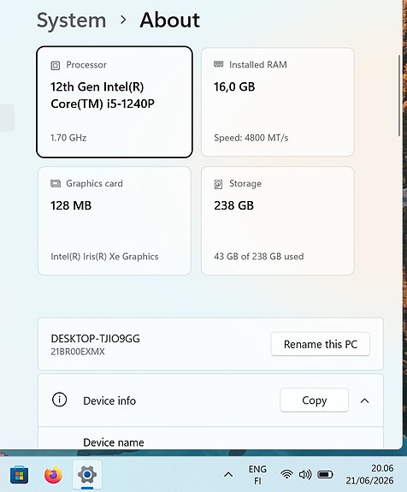The height and width of the screenshot is (492, 407).
Task: Click the About breadcrumb heading
Action: [169, 21]
